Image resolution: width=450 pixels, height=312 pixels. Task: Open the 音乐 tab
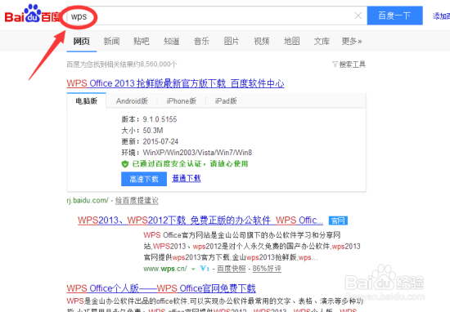click(x=201, y=42)
